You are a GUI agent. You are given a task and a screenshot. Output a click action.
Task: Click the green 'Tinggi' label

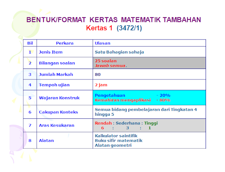coord(151,123)
